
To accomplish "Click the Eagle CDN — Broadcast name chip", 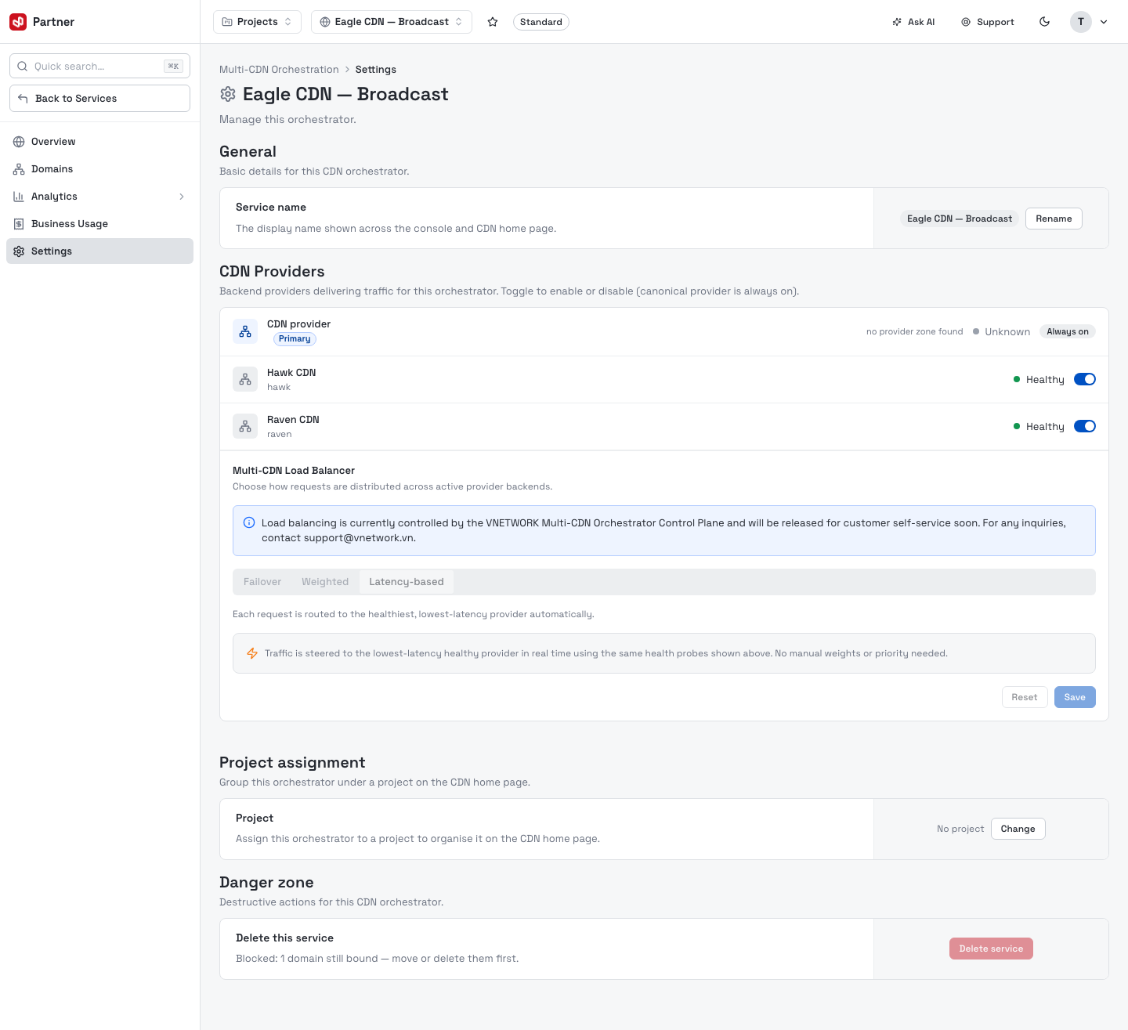I will pos(960,219).
